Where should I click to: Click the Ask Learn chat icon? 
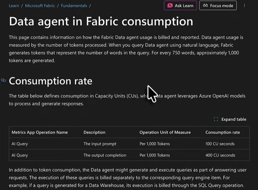(170, 6)
